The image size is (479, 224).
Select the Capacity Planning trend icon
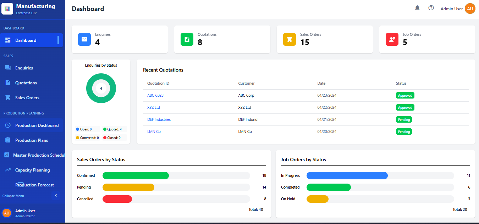pyautogui.click(x=8, y=170)
